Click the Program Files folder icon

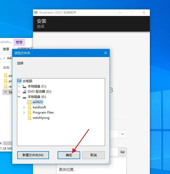(29, 113)
